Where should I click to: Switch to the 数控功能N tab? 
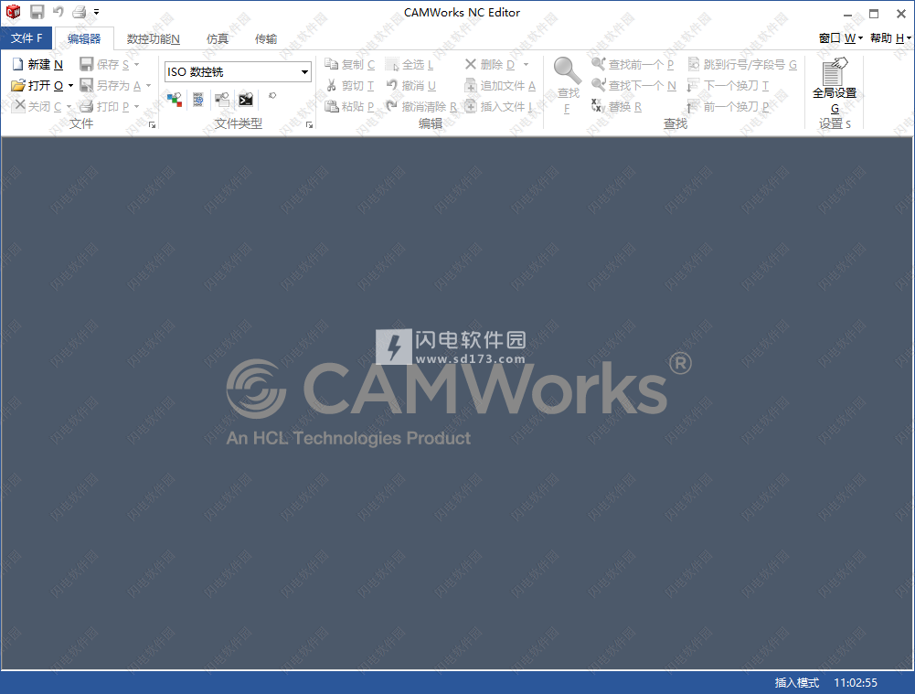tap(153, 38)
